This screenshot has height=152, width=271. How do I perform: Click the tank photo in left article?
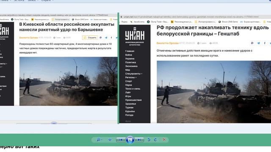point(69,81)
